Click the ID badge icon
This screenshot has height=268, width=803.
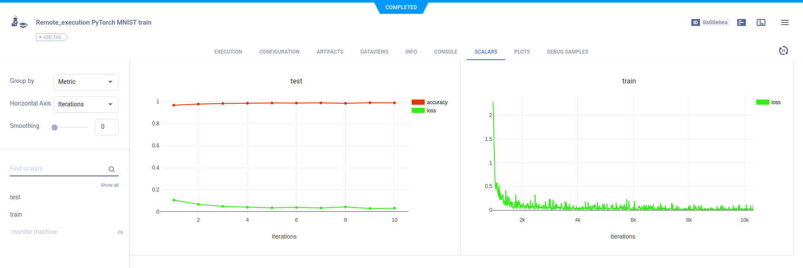pos(695,22)
